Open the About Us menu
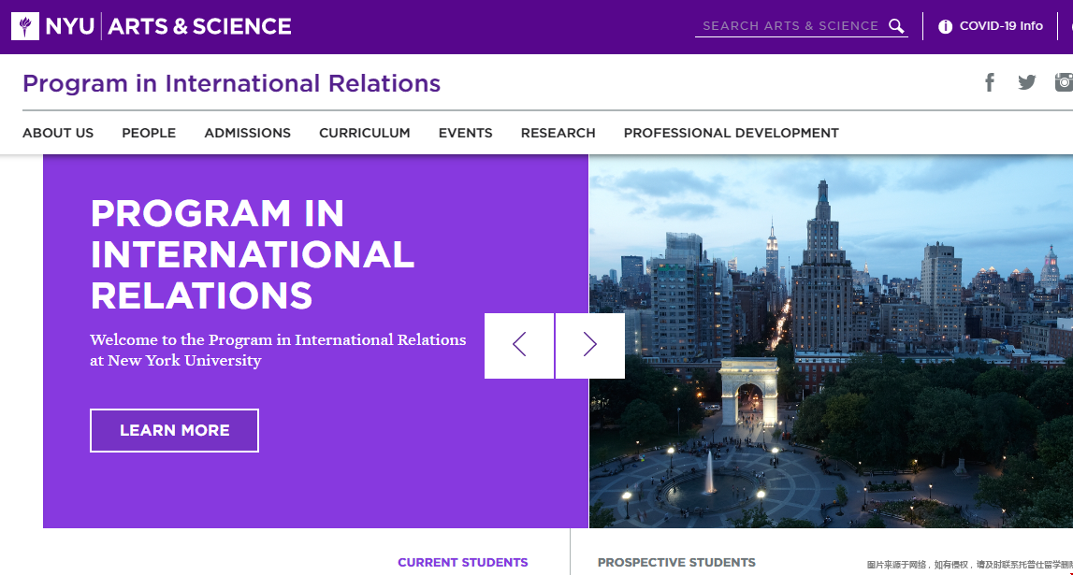The image size is (1073, 575). [58, 133]
